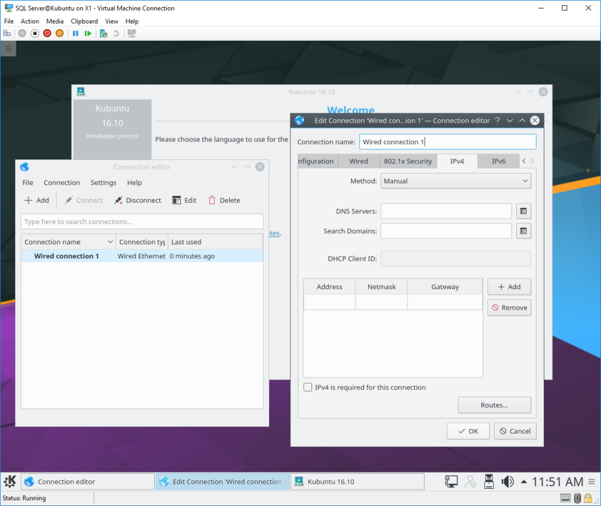Open the Search Domains edit list button
The width and height of the screenshot is (601, 506).
click(523, 231)
